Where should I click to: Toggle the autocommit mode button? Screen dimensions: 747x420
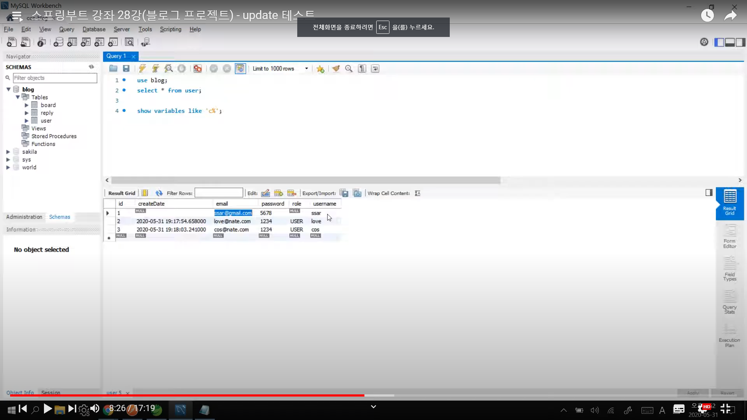click(x=240, y=69)
